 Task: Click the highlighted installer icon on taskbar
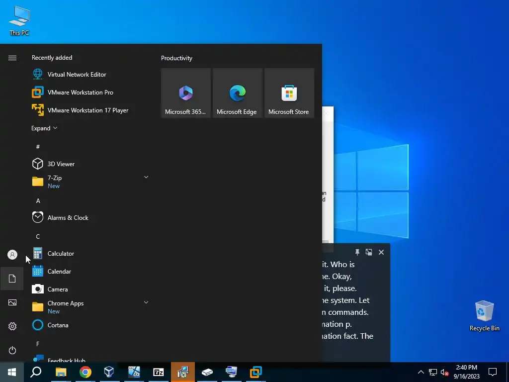pos(183,372)
